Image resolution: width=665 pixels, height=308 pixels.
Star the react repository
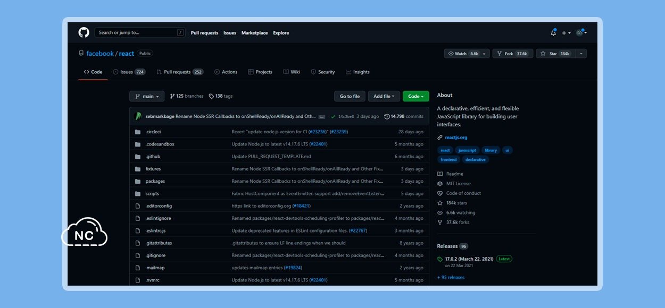coord(556,54)
